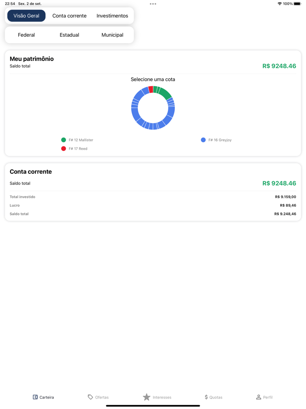Select the Estadual filter
The height and width of the screenshot is (409, 306).
click(x=70, y=35)
